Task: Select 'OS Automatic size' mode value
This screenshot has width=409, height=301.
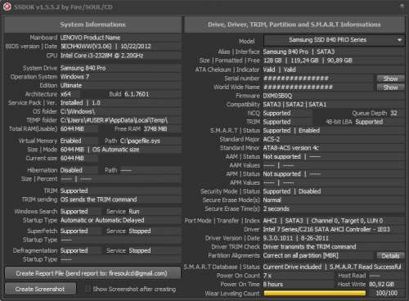Action: (116, 150)
